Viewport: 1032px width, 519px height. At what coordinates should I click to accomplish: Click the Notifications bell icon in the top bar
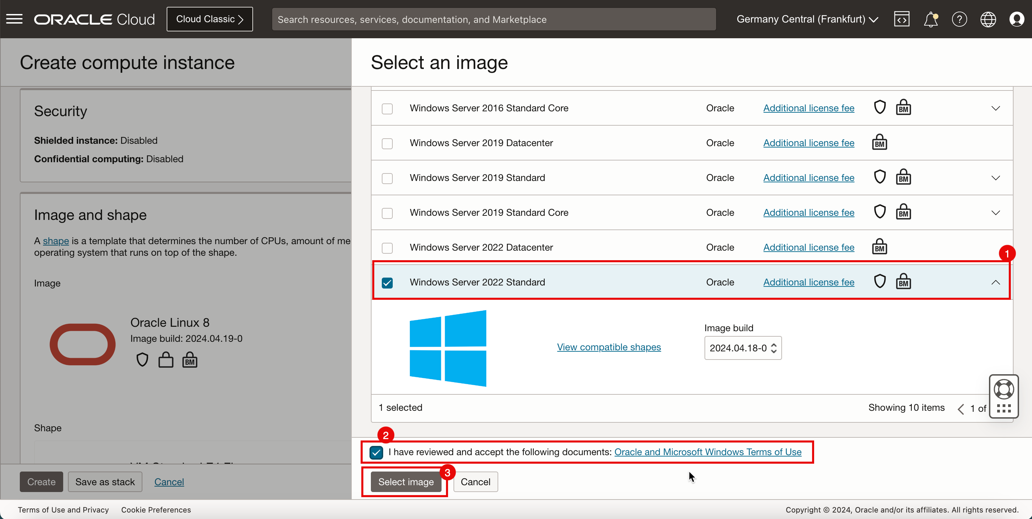point(930,19)
